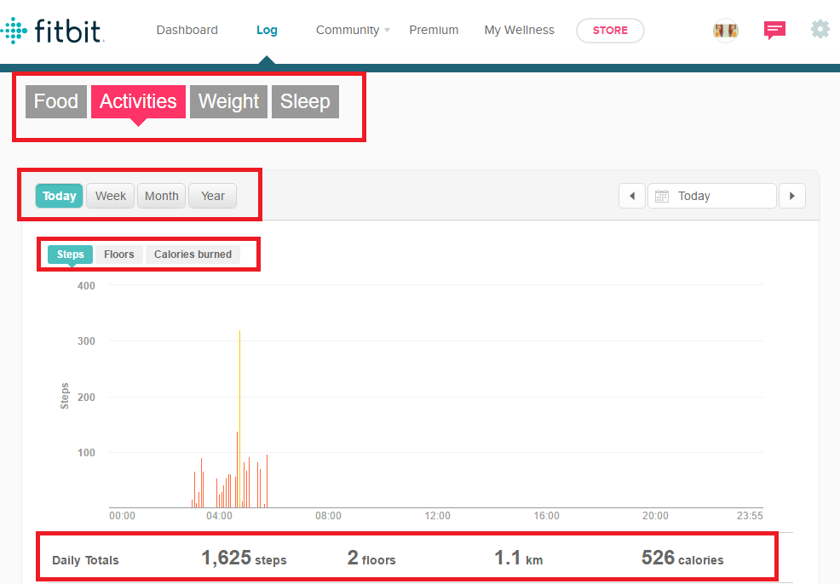Screen dimensions: 840x584
Task: Click the 2 floors total
Action: (371, 558)
